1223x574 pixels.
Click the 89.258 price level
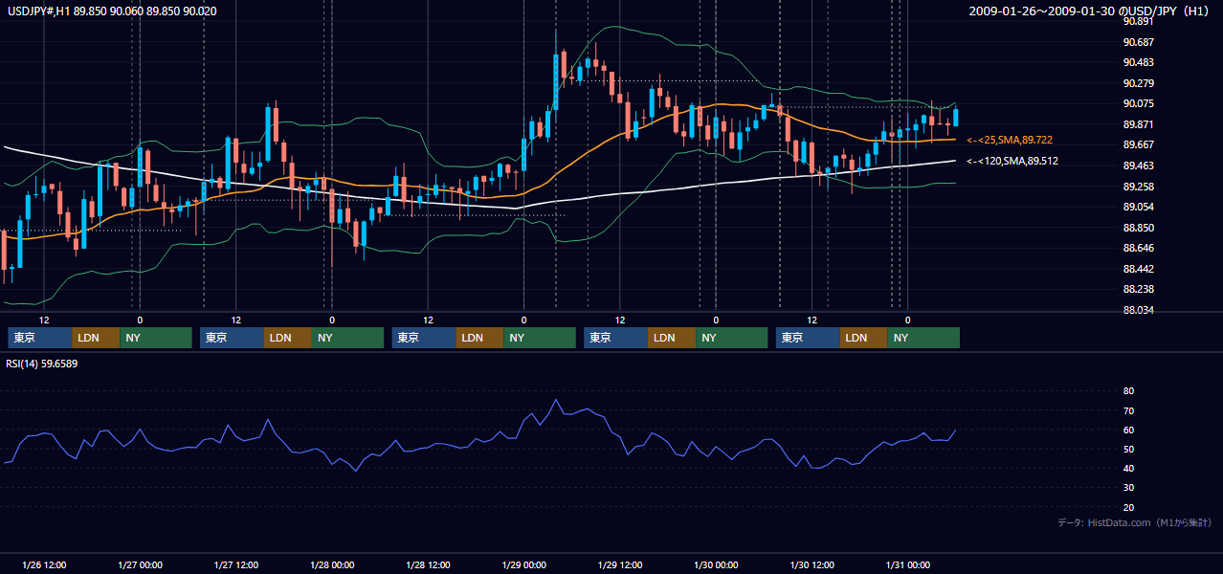click(1138, 187)
